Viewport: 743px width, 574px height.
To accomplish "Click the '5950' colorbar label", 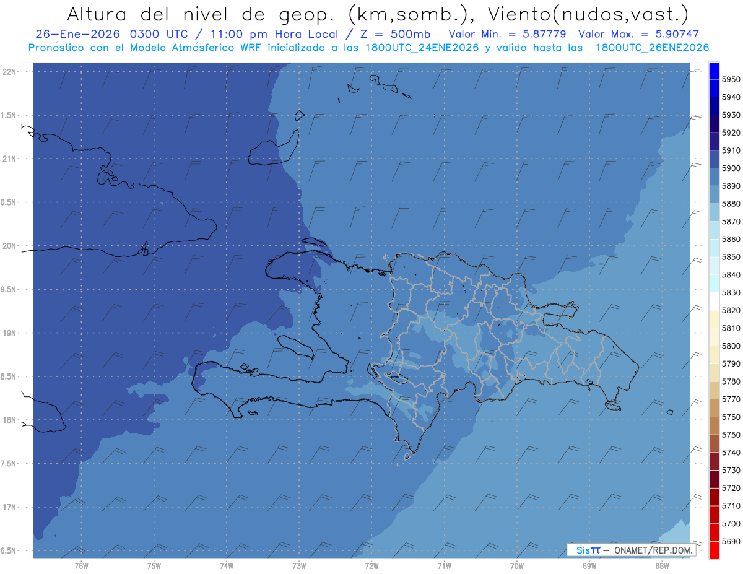I will 731,80.
